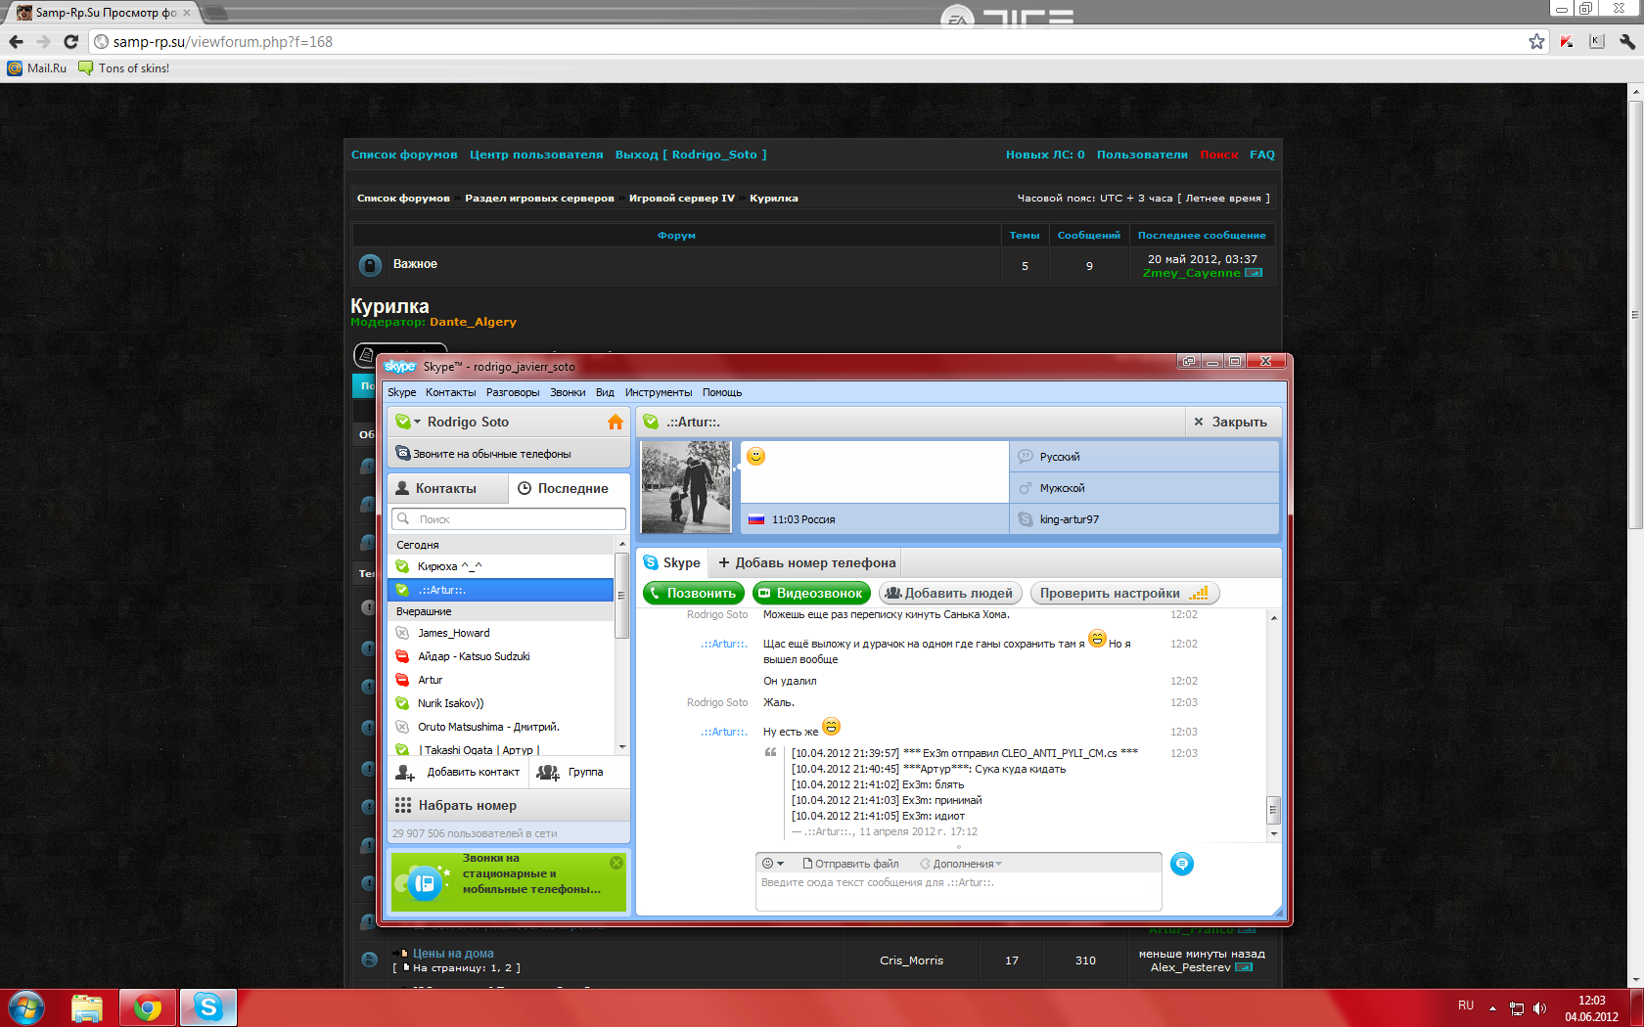Open the Инструменты menu
Screen dimensions: 1644x1027
click(x=659, y=393)
